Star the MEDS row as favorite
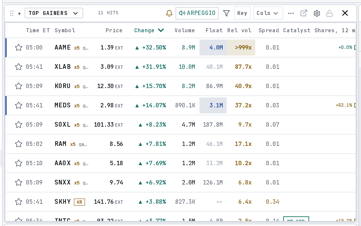The height and width of the screenshot is (226, 361). [x=19, y=105]
